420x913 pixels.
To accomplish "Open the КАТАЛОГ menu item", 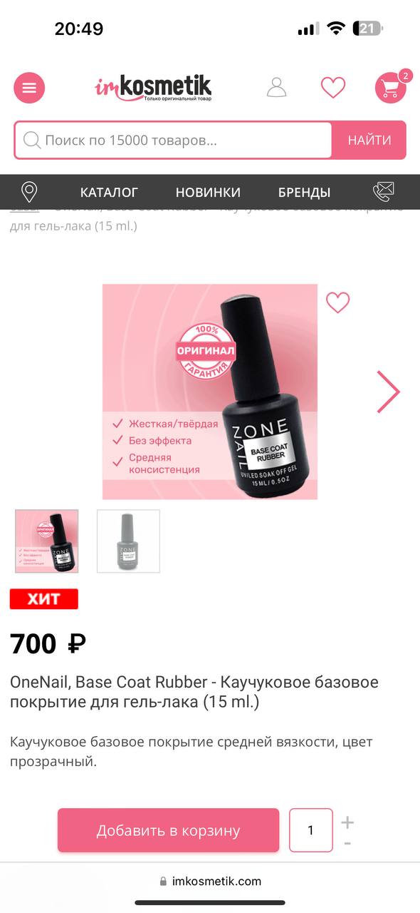I will coord(109,192).
